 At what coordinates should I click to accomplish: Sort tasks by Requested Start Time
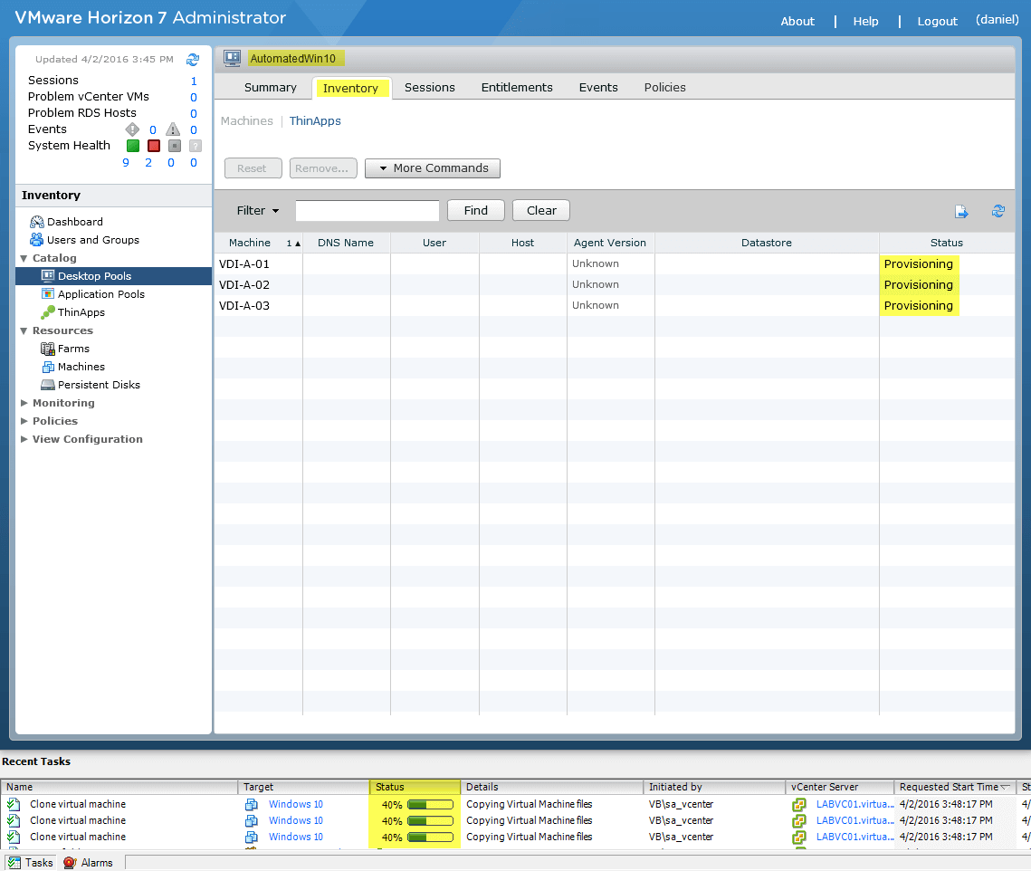pos(955,788)
